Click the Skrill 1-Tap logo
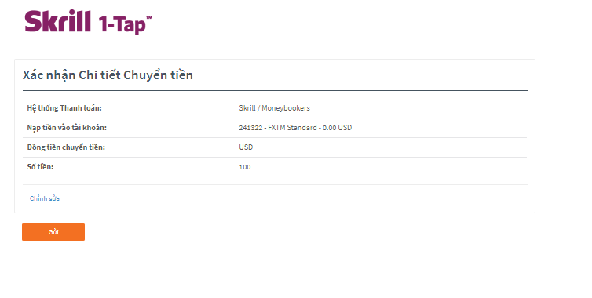Viewport: 592px width, 298px height. tap(89, 22)
